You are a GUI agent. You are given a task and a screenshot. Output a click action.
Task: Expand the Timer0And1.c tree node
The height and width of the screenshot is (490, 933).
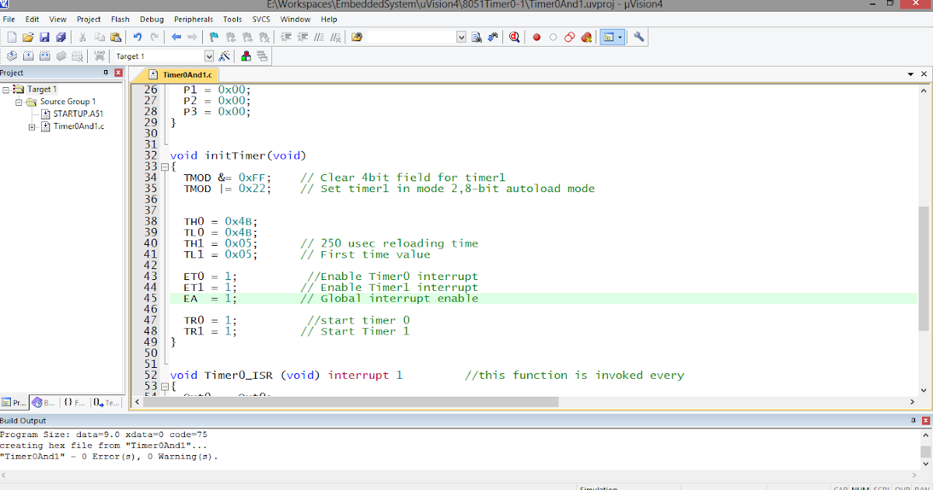click(32, 126)
